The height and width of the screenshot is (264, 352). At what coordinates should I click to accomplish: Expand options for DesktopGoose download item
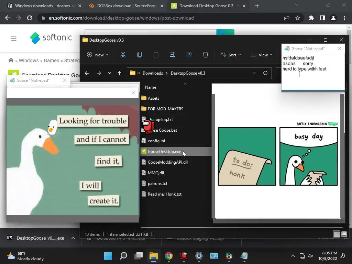73,238
